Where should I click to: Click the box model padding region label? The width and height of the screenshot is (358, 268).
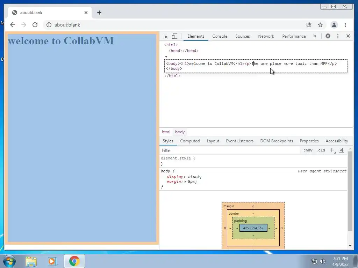coord(240,221)
